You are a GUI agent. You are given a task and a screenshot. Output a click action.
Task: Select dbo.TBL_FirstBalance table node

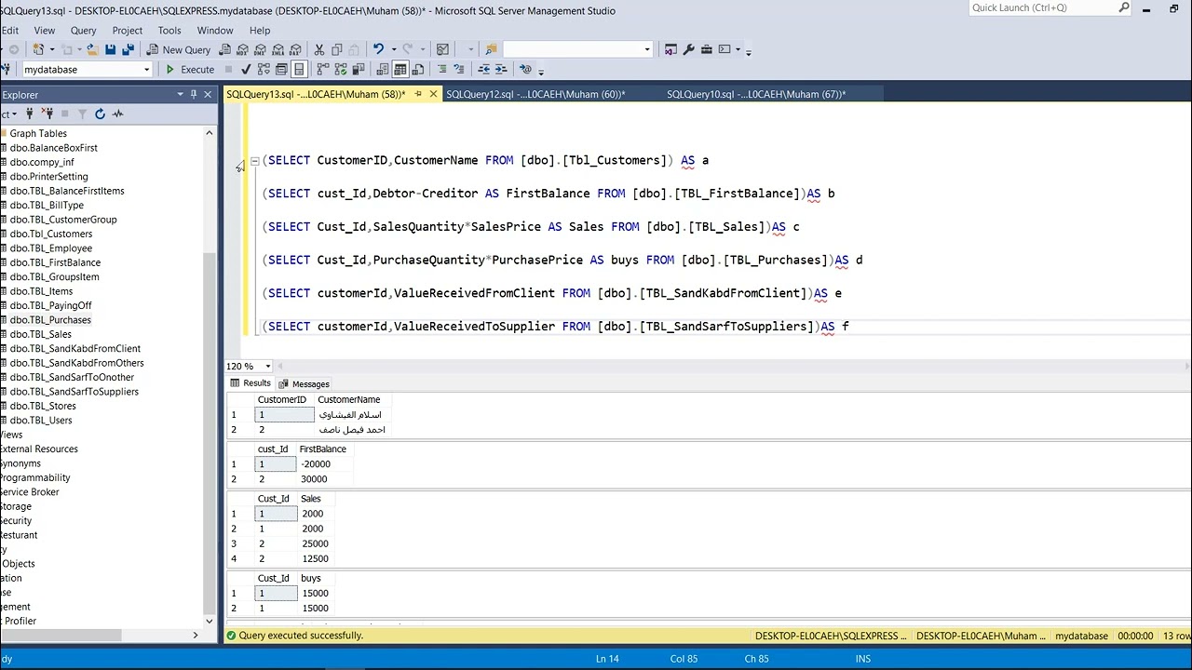(55, 262)
